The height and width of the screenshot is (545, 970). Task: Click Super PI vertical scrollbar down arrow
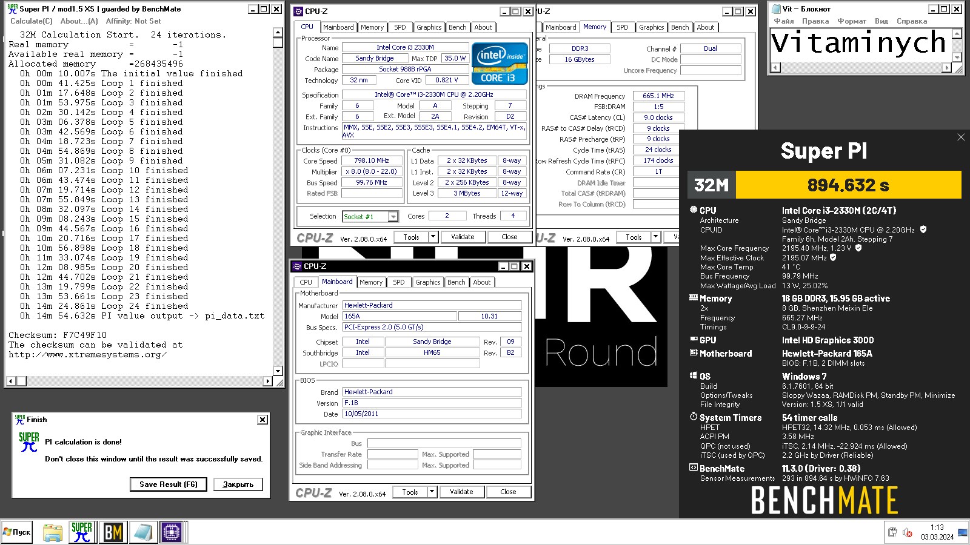278,371
